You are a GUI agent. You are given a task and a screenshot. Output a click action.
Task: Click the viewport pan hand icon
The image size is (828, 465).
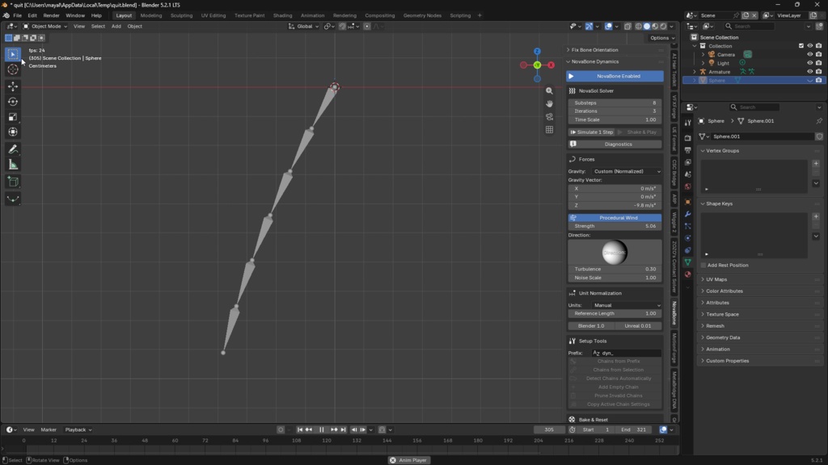click(x=549, y=104)
